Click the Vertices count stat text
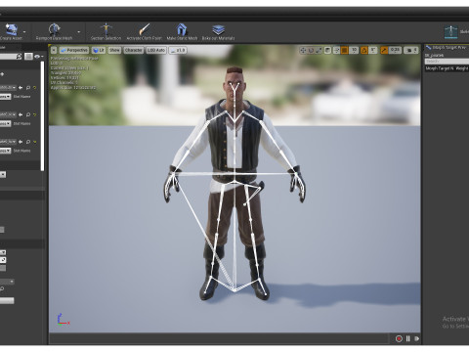The width and height of the screenshot is (469, 352). 64,78
